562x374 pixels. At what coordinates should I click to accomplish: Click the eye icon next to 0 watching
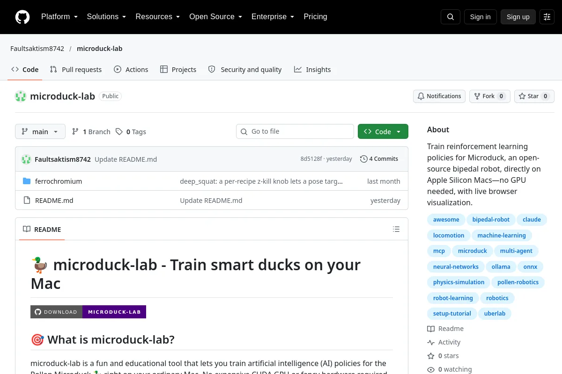coord(431,369)
